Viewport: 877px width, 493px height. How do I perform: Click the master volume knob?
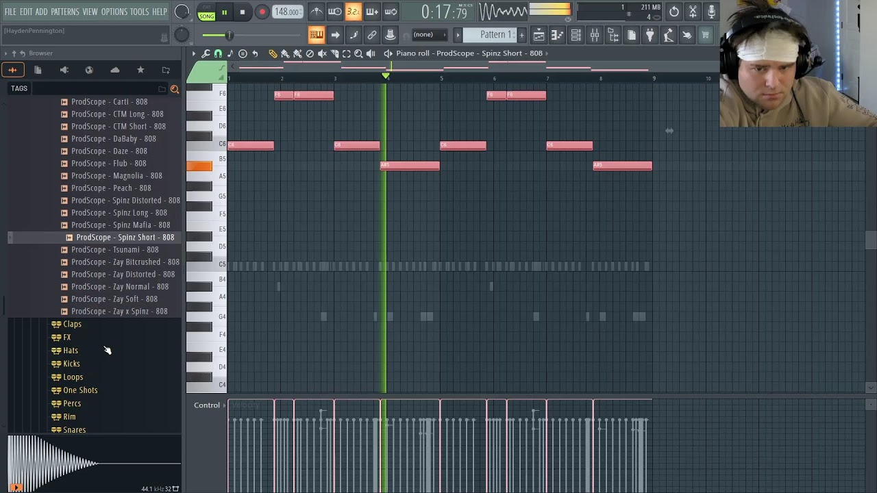pyautogui.click(x=182, y=12)
